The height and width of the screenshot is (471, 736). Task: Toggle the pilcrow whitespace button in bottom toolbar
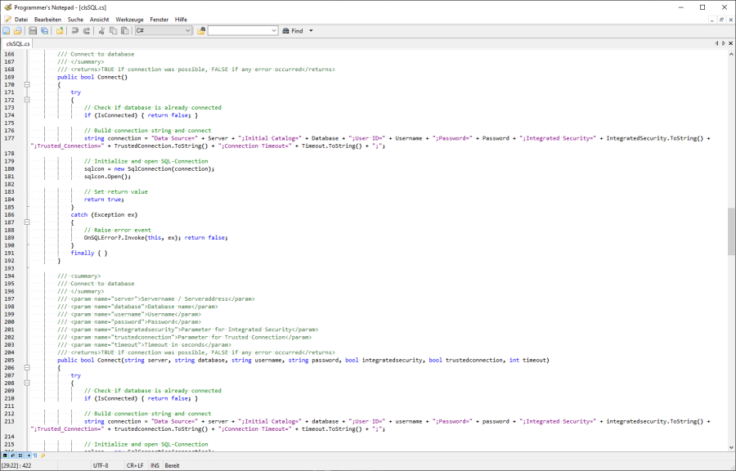(35, 455)
